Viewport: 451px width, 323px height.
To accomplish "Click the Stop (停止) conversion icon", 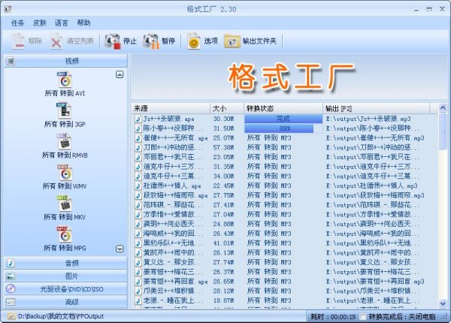I will pyautogui.click(x=113, y=41).
